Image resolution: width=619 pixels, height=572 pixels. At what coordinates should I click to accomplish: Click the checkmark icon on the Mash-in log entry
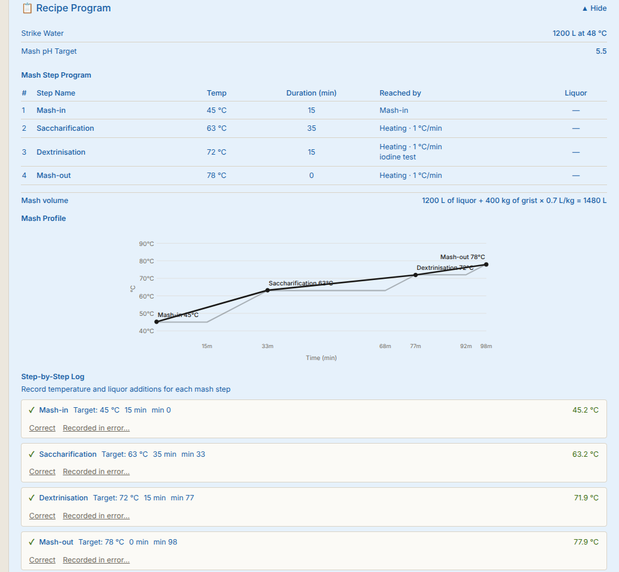pyautogui.click(x=32, y=410)
